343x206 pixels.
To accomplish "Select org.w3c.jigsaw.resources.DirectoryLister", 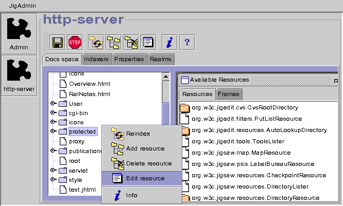I will [x=250, y=187].
